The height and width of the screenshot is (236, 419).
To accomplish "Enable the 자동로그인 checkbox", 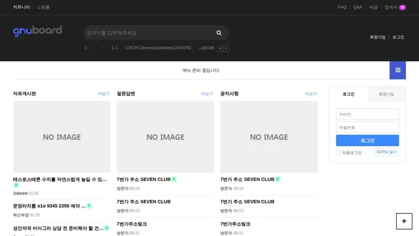I will click(338, 153).
